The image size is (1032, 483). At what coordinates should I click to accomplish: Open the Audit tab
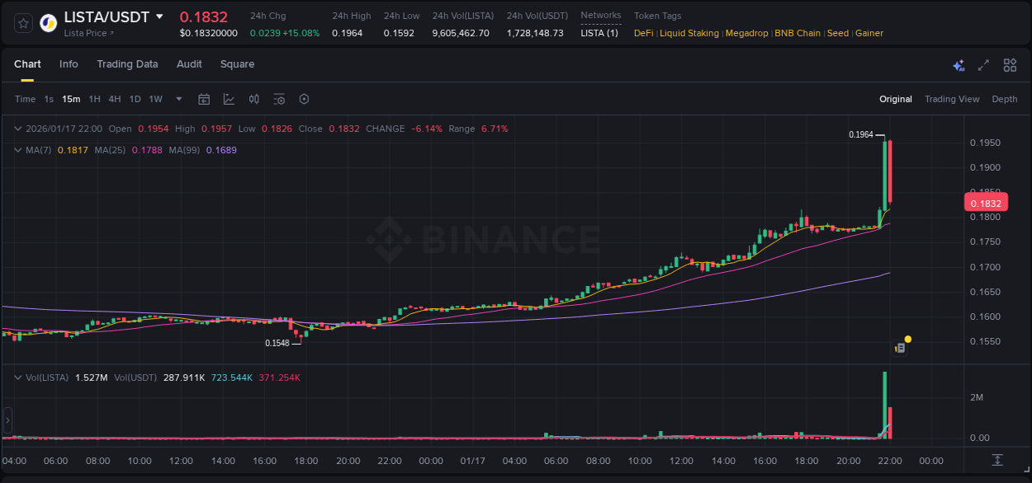189,64
